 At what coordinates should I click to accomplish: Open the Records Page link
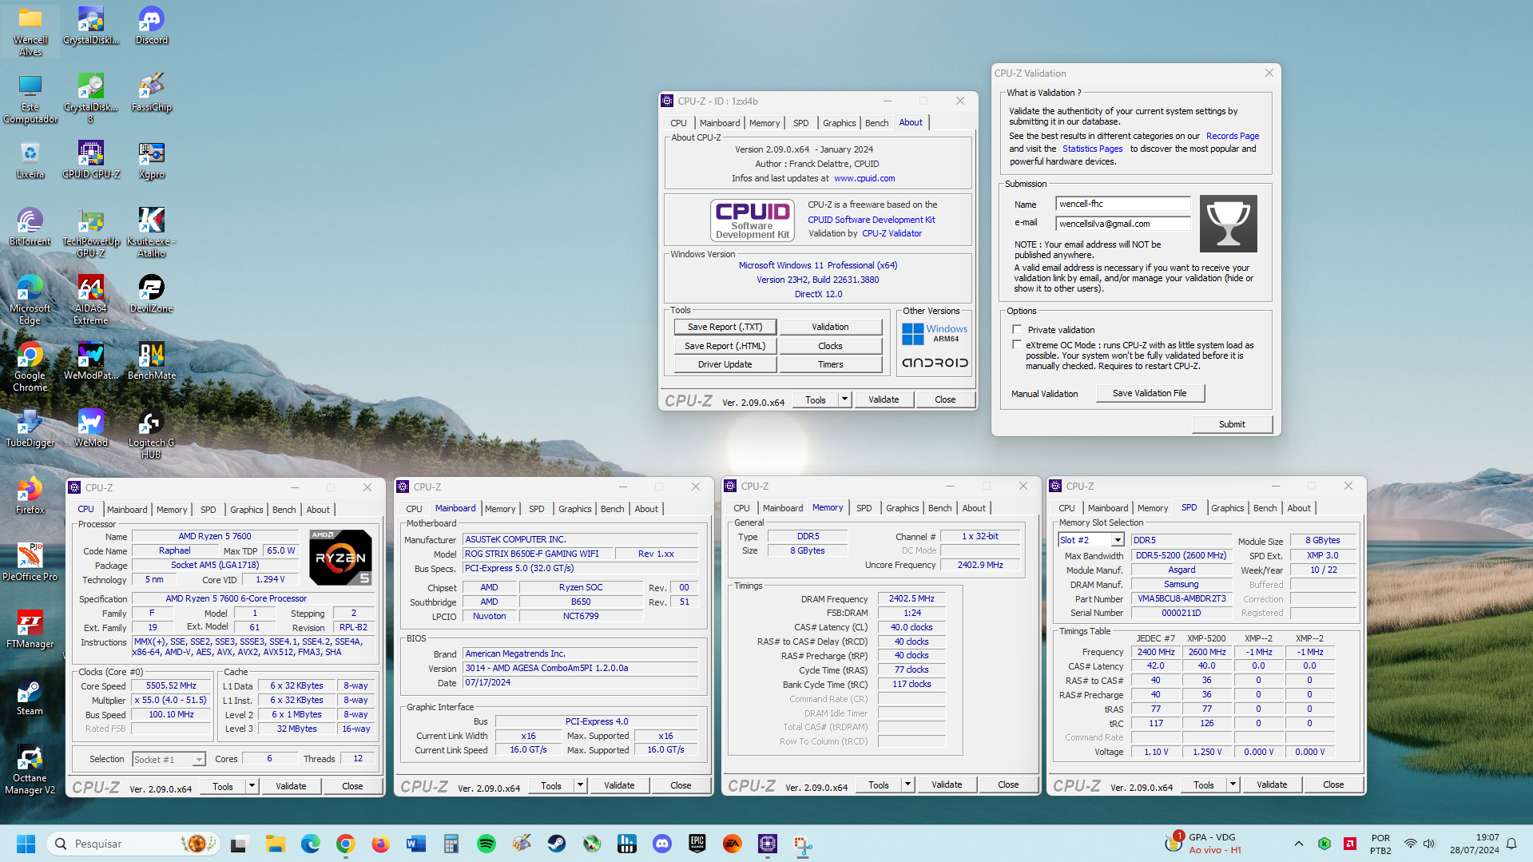pos(1233,136)
